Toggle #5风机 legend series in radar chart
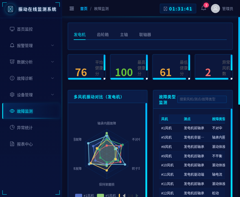The height and width of the screenshot is (197, 240). [x=106, y=196]
